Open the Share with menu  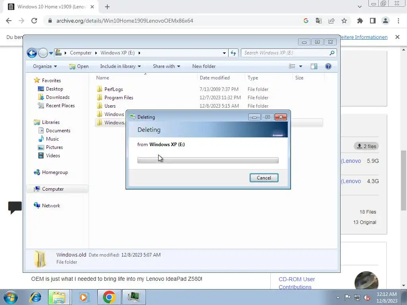167,66
